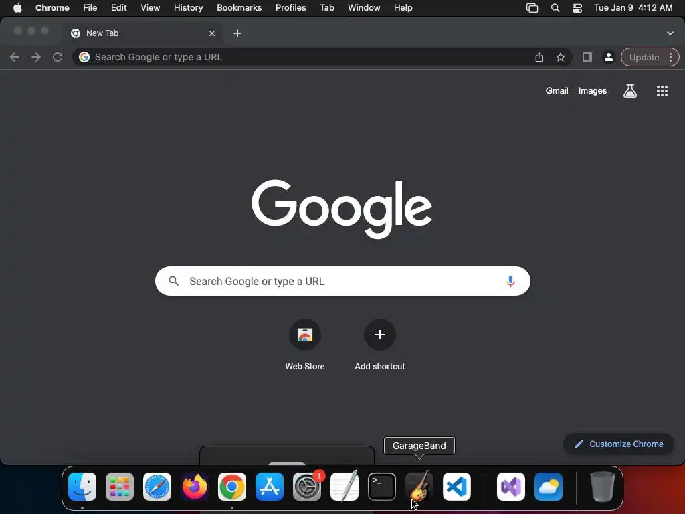Screen dimensions: 685x514
Task: Open the Apple menu
Action: point(17,8)
